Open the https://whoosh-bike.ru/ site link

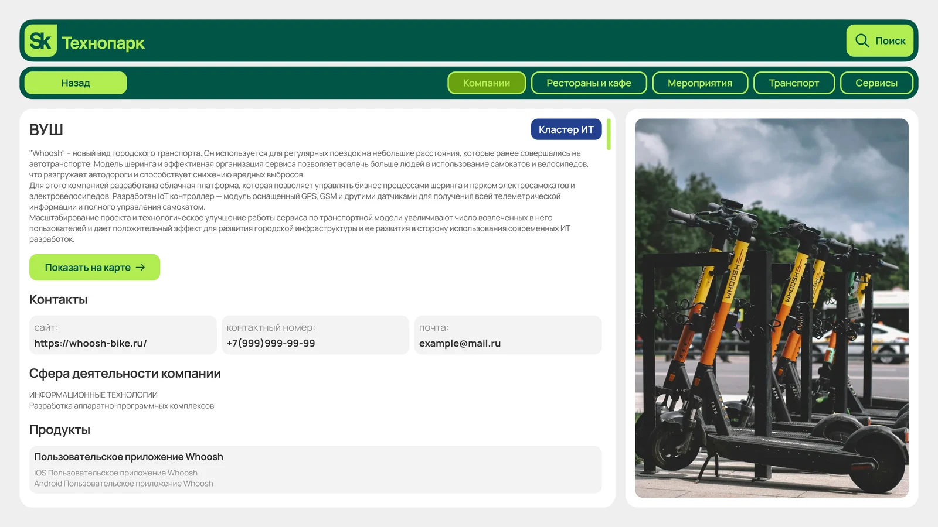[90, 343]
